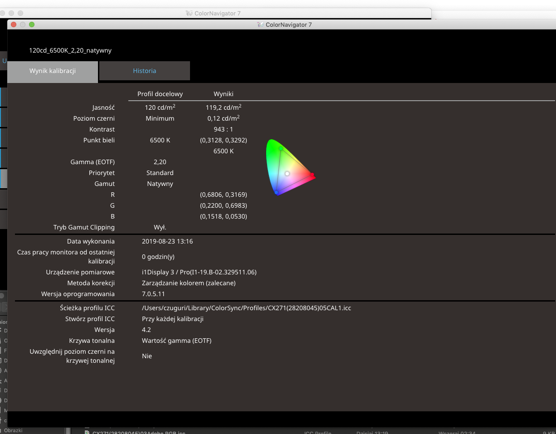Click the file icon beside CX271 03Adobe RGB.icc
This screenshot has width=556, height=434.
click(x=87, y=432)
